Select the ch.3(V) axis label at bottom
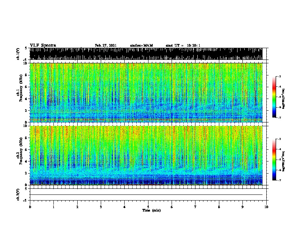 pyautogui.click(x=18, y=194)
